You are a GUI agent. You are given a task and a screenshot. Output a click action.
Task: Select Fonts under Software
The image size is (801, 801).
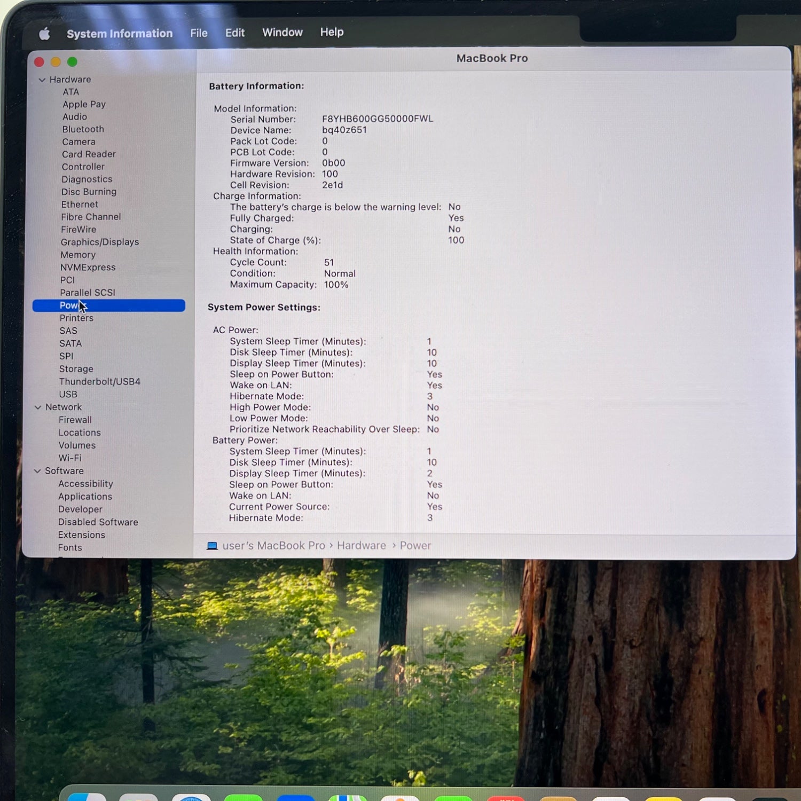coord(70,548)
